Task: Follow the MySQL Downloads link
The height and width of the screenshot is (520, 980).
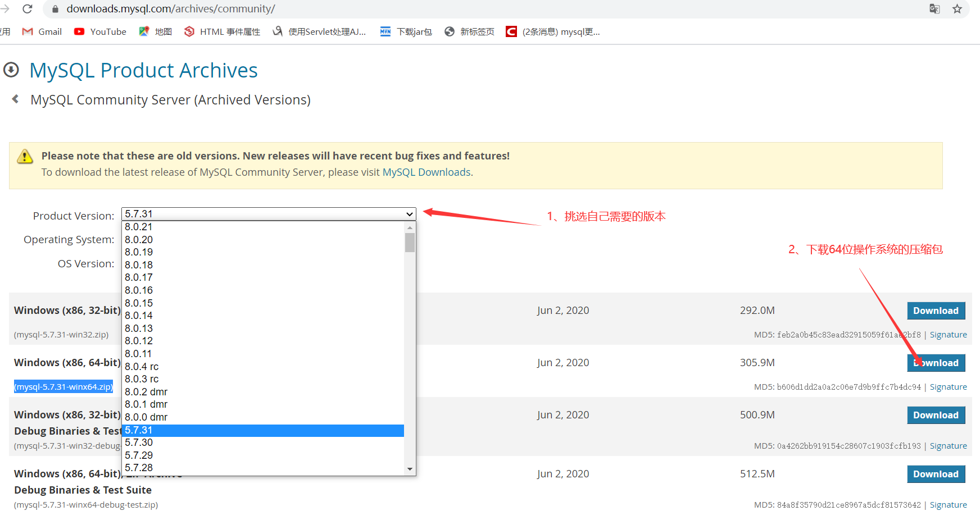Action: coord(427,172)
